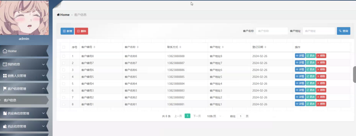Screen dimensions: 356x136
Task: Select the checkbox for 客户编号4 row
Action: click(64, 84)
